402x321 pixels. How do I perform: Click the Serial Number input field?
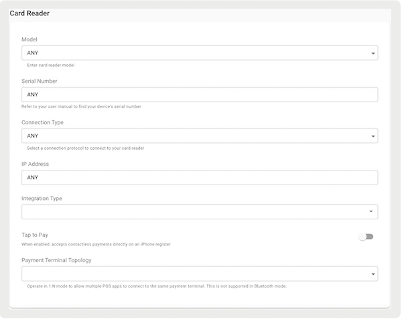tap(200, 94)
